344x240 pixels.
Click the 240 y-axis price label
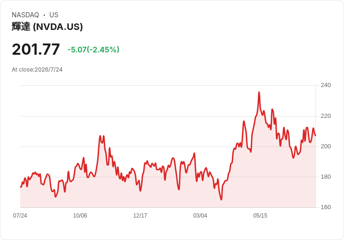pyautogui.click(x=326, y=85)
